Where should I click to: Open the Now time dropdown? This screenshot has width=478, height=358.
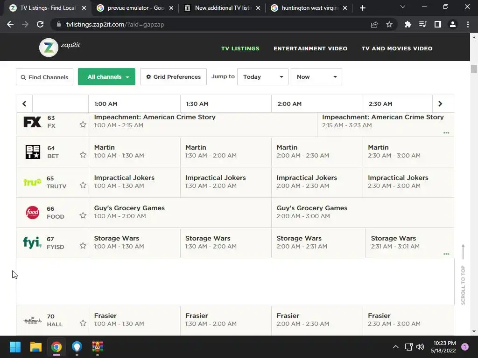[316, 77]
